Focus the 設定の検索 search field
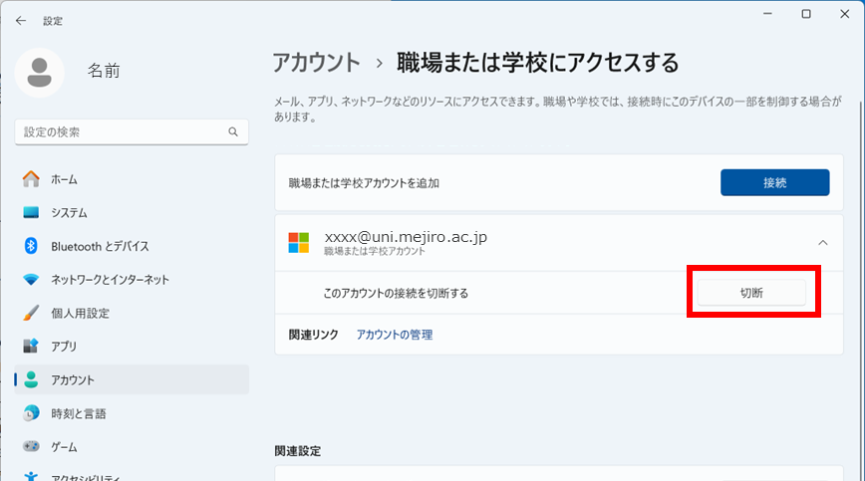Image resolution: width=865 pixels, height=481 pixels. pyautogui.click(x=132, y=132)
